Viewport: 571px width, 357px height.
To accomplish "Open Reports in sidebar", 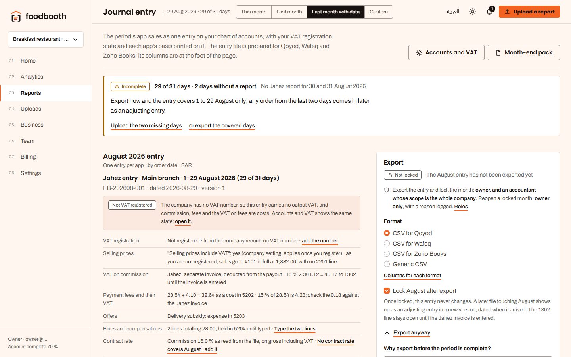I will click(46, 93).
